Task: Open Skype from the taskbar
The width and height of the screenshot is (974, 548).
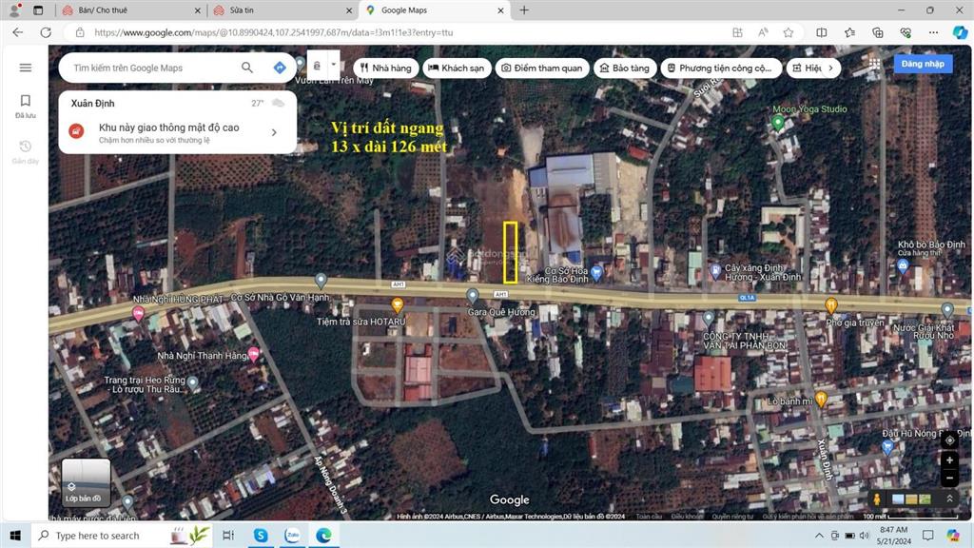Action: click(x=261, y=535)
